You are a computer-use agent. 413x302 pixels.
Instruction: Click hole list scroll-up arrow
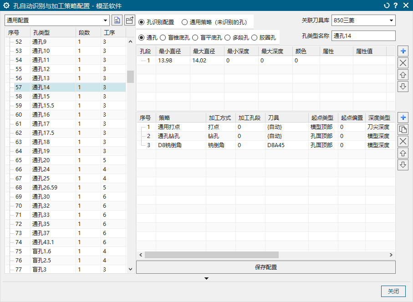pyautogui.click(x=130, y=41)
